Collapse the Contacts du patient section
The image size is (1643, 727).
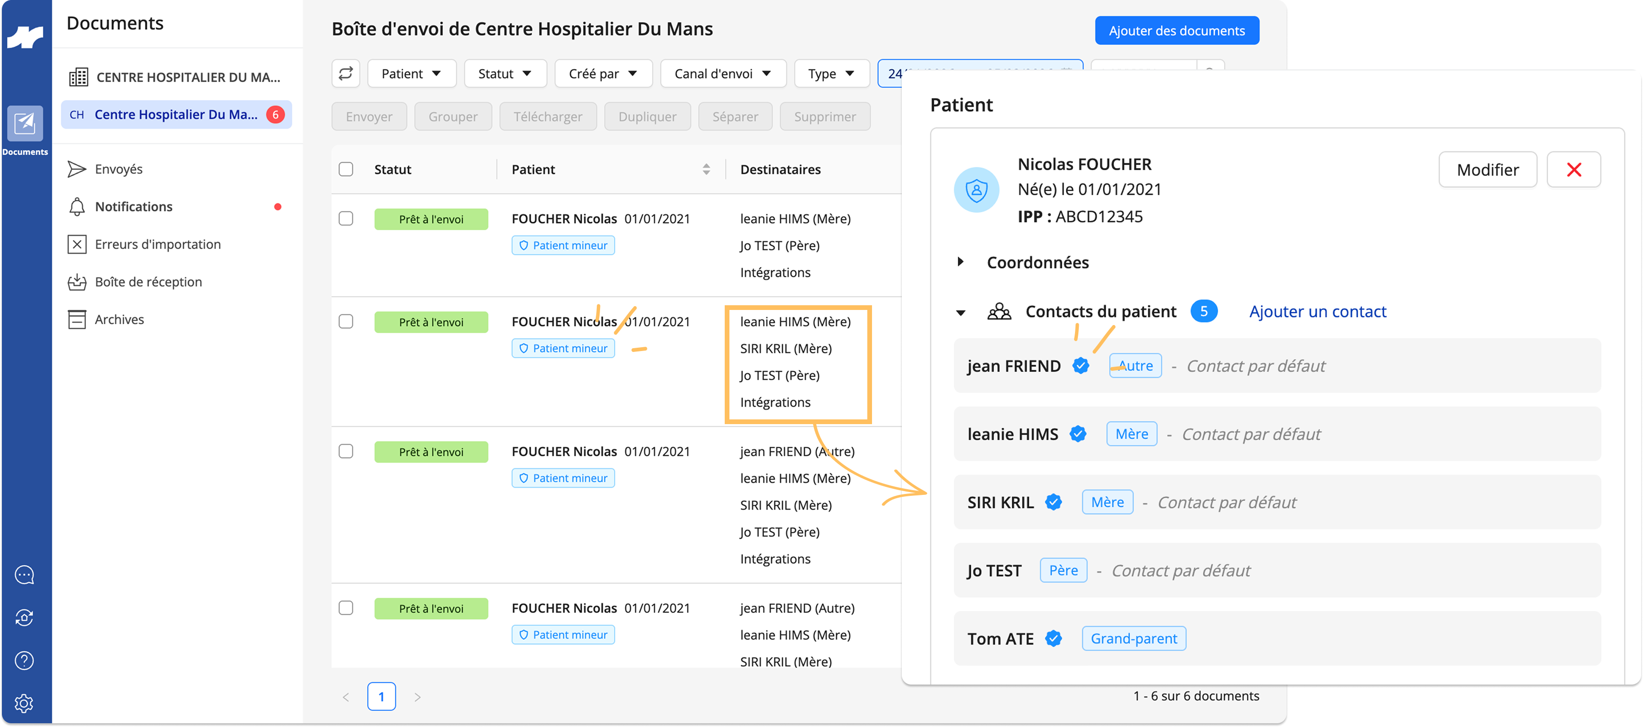tap(961, 312)
